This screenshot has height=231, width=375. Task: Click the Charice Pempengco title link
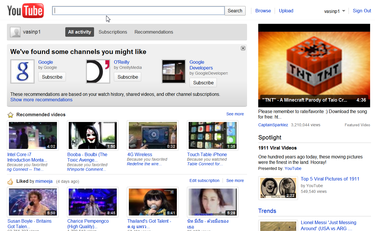(88, 224)
